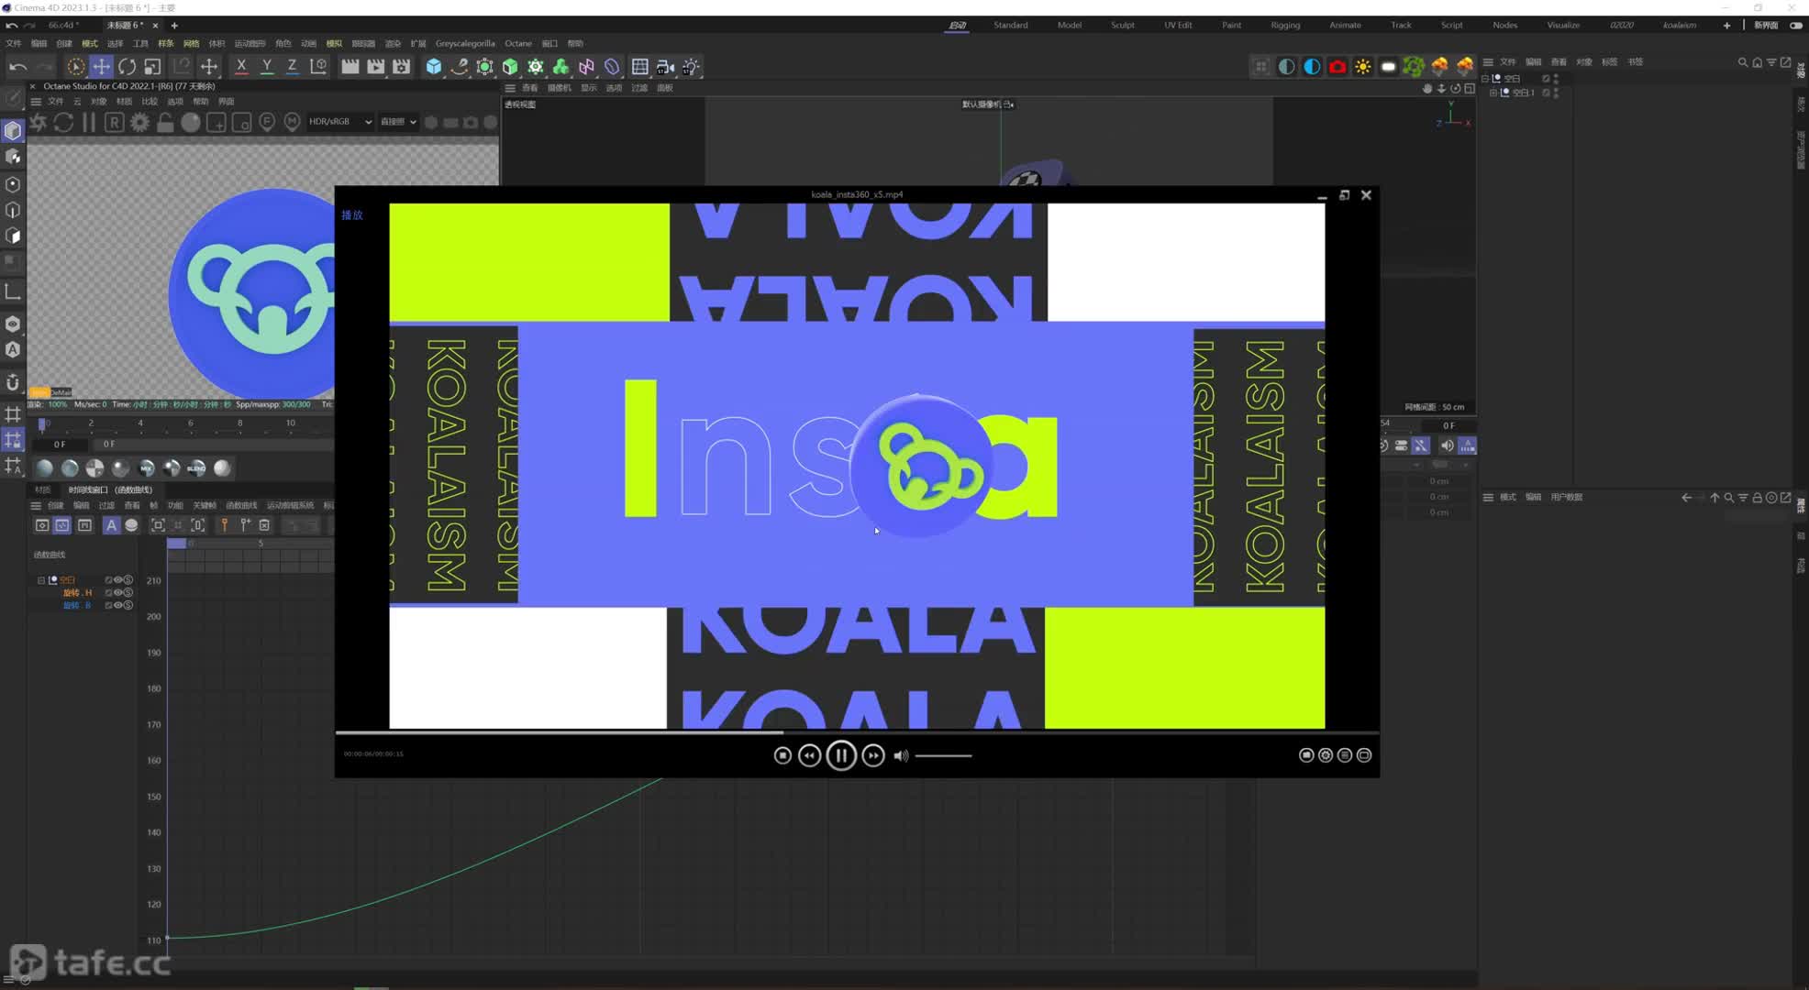Add a deformer bend icon
Viewport: 1809px width, 990px height.
click(612, 66)
